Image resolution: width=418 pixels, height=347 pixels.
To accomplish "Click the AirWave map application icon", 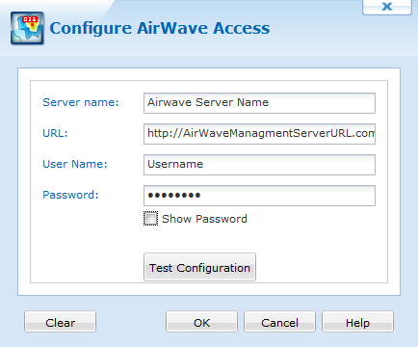I will tap(27, 28).
